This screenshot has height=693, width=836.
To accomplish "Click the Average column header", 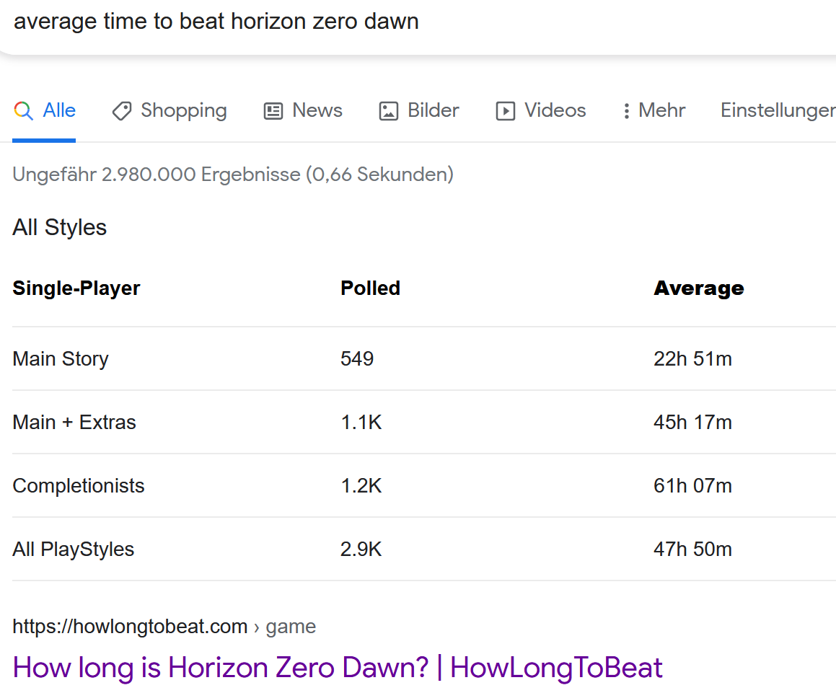I will click(x=698, y=288).
